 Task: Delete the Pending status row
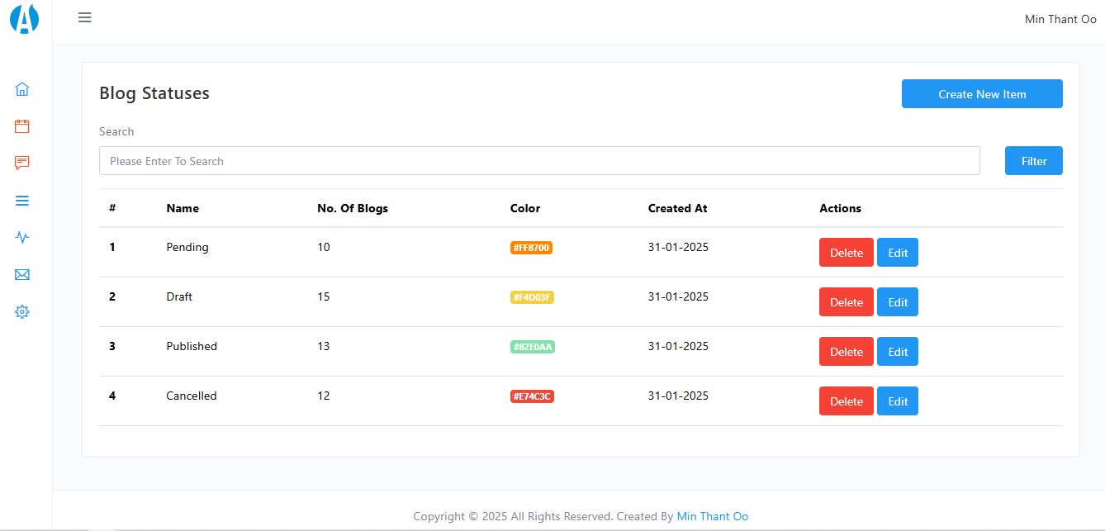click(847, 253)
